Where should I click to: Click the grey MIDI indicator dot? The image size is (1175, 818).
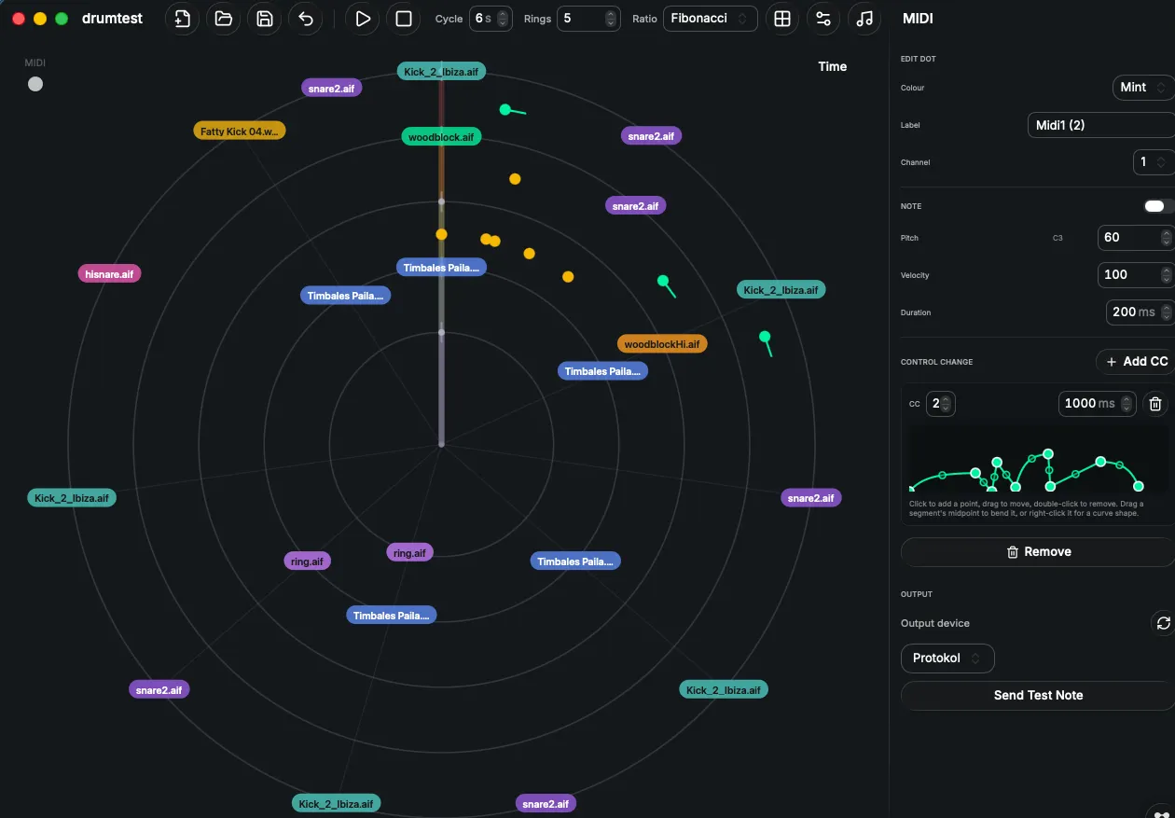35,84
